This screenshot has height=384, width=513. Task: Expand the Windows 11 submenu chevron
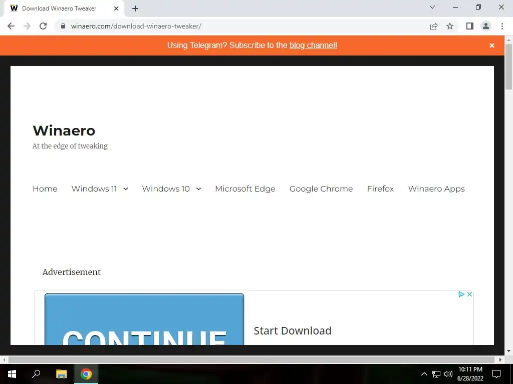tap(126, 188)
